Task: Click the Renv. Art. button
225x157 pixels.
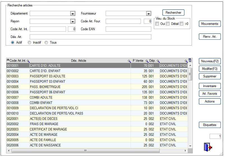Action: point(210,37)
